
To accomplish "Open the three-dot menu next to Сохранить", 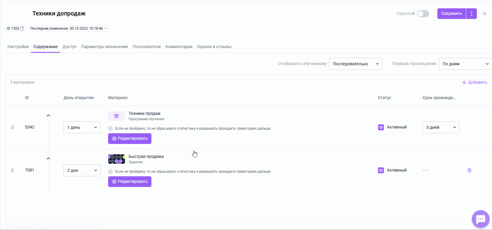I will (x=472, y=14).
